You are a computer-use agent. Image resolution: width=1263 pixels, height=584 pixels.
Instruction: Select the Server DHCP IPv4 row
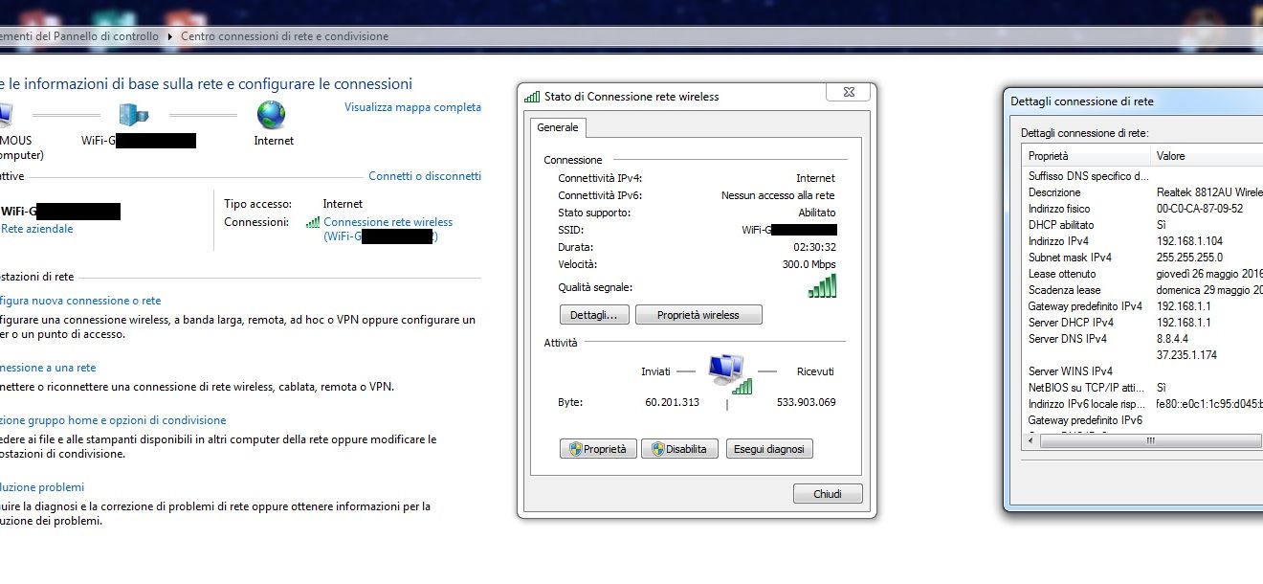click(x=1143, y=323)
